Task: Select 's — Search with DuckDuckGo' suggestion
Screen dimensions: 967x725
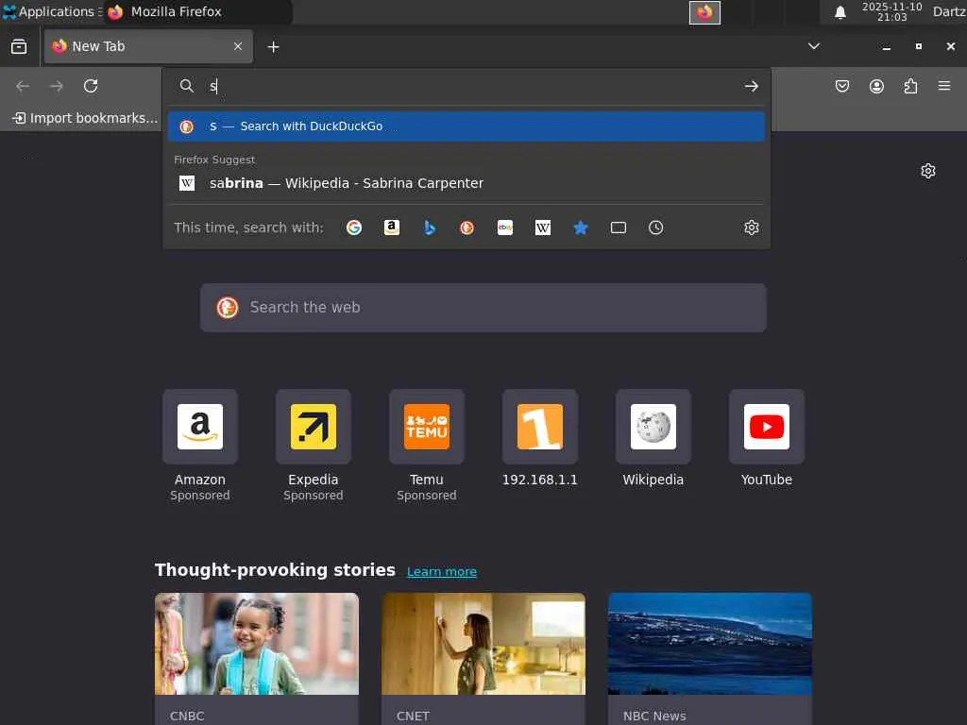Action: tap(467, 126)
